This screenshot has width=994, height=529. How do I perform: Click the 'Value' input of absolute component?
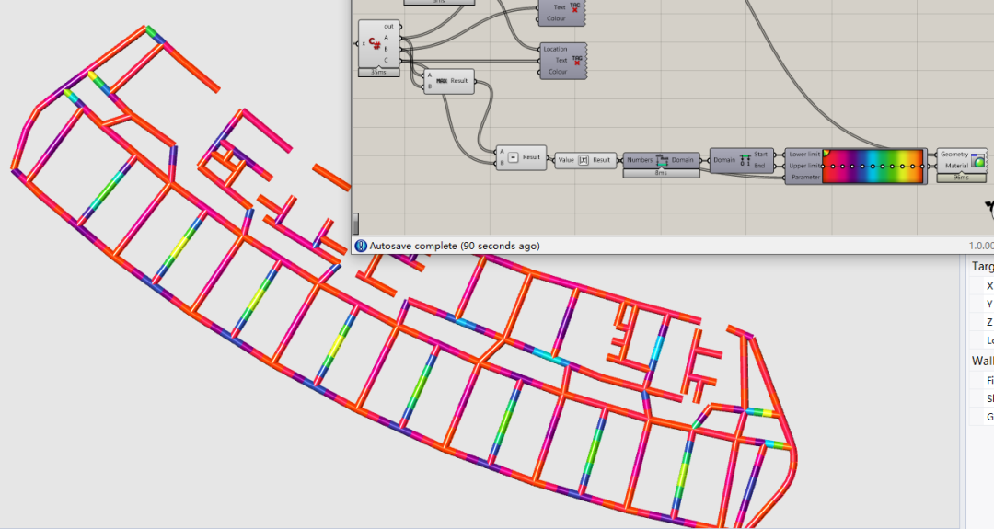(x=566, y=160)
